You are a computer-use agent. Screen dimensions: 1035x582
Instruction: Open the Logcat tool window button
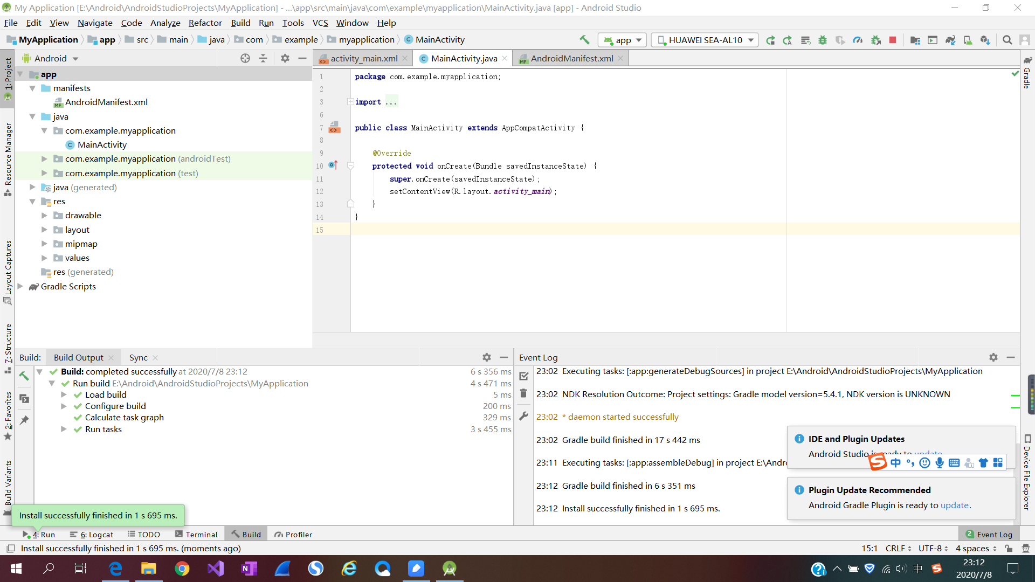(92, 535)
